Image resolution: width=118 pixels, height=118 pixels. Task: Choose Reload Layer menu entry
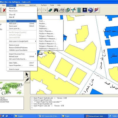(22, 56)
